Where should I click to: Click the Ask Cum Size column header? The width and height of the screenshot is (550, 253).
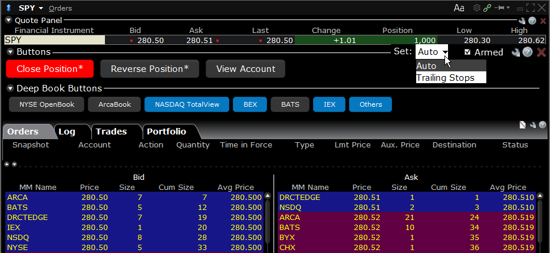pos(448,188)
